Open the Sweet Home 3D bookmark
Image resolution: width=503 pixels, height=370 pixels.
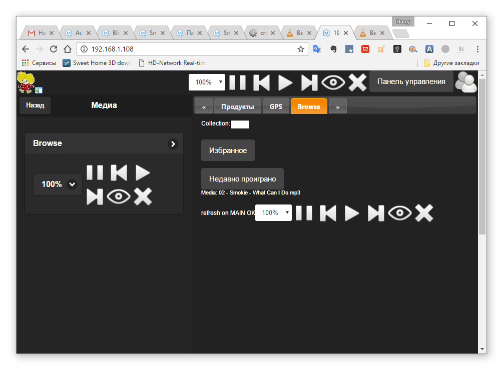pos(97,63)
